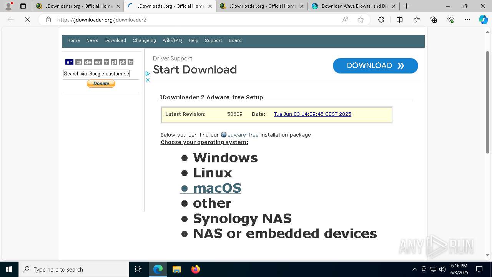Open the Download menu item

coord(115,40)
